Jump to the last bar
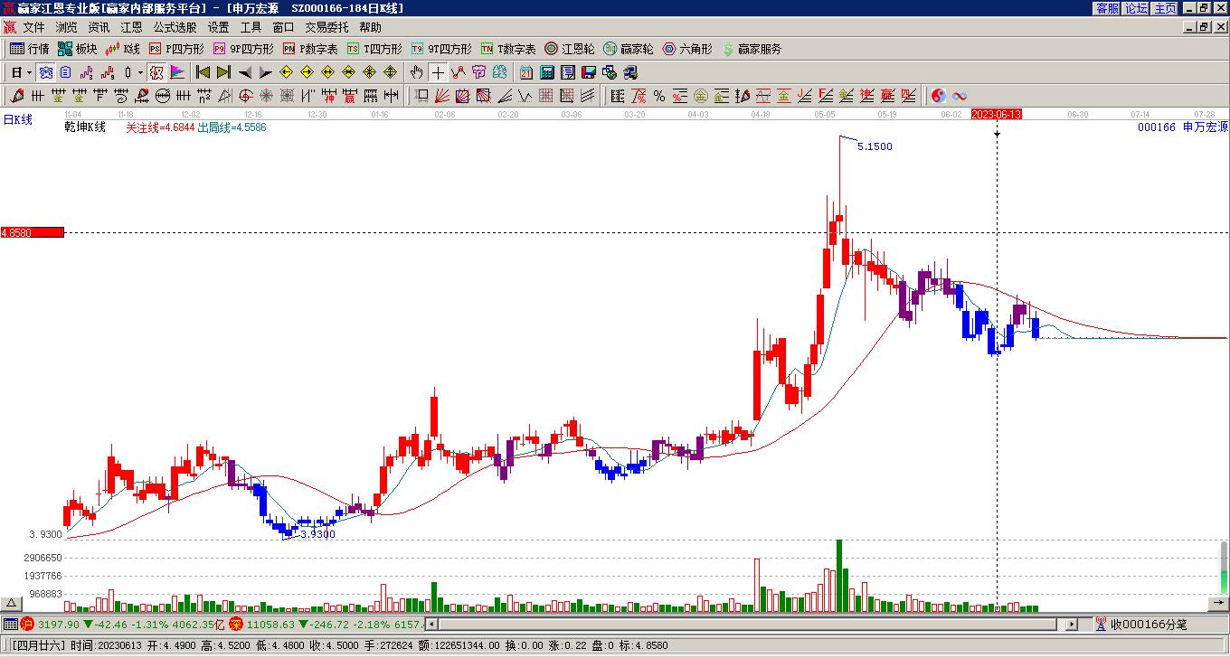Screen dimensions: 1230x658 (x=223, y=72)
